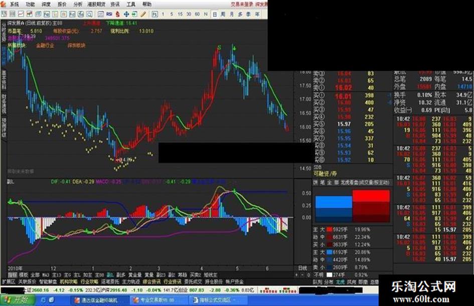Select the 黄金量 indicator tab
474x306 pixels.
click(x=135, y=275)
